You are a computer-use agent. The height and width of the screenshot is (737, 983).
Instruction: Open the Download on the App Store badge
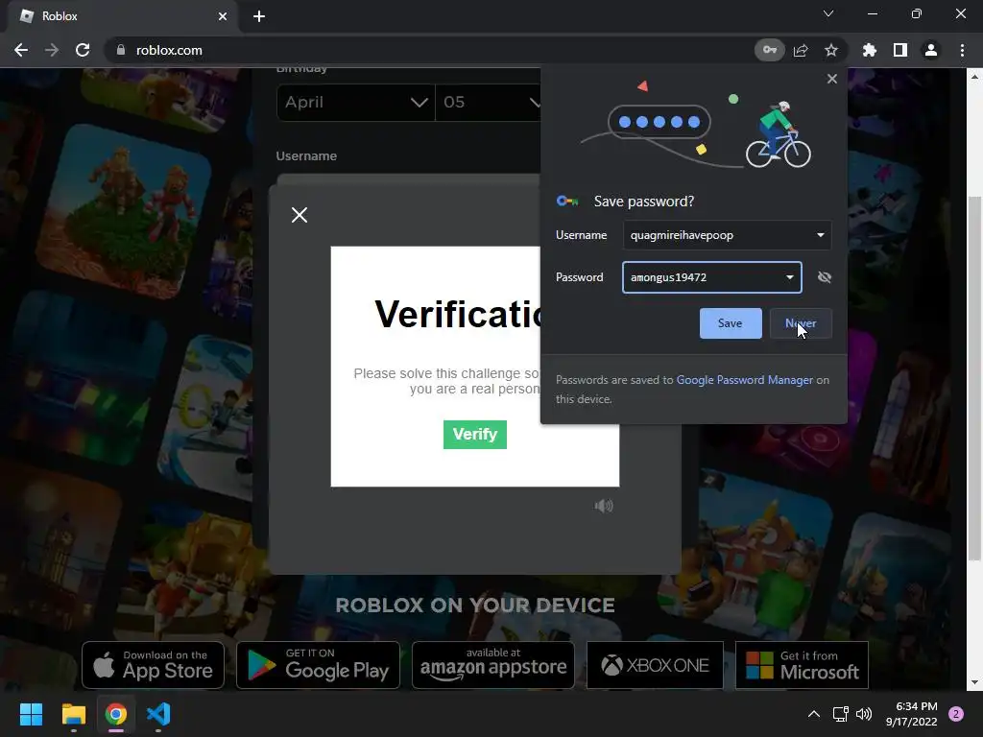point(153,665)
